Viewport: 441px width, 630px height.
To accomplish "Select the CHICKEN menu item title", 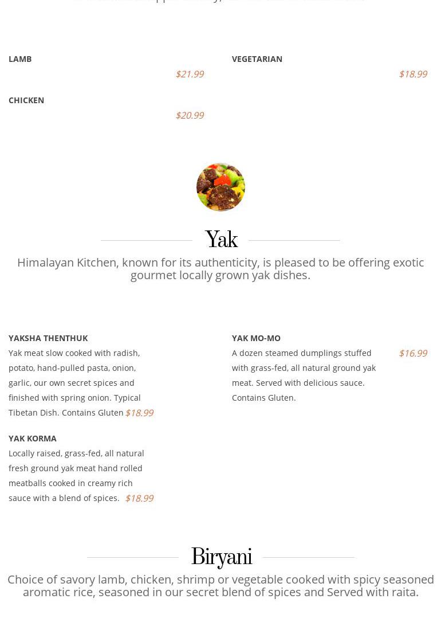I will (x=26, y=100).
